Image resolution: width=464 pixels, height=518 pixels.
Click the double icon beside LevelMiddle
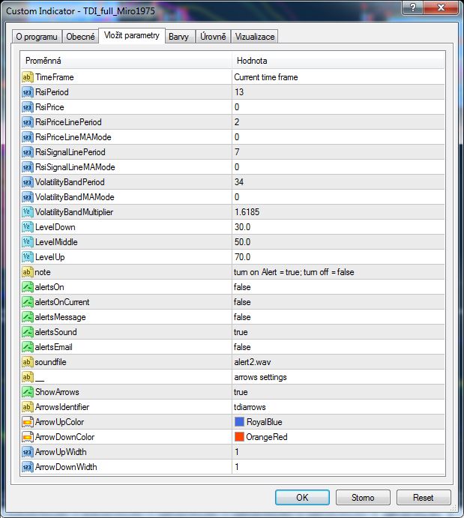[28, 242]
